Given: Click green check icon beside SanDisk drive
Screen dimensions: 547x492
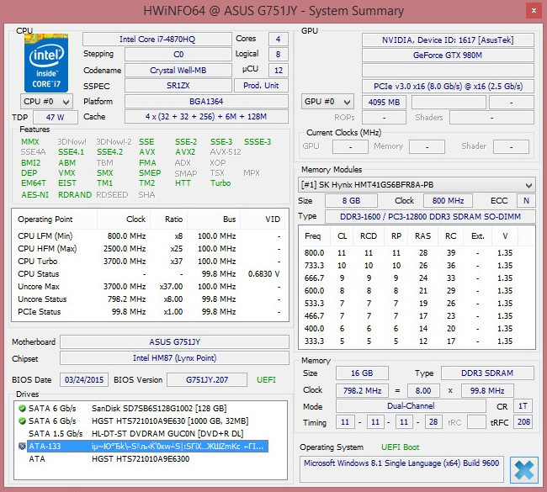Looking at the screenshot, I should coord(23,408).
